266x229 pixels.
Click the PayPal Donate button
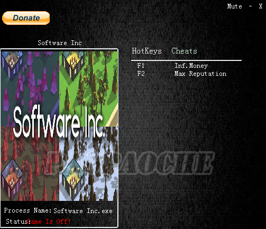(26, 18)
